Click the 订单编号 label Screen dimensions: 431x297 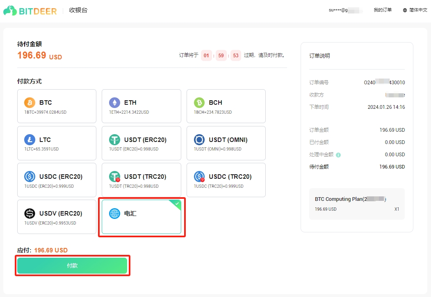(x=319, y=83)
